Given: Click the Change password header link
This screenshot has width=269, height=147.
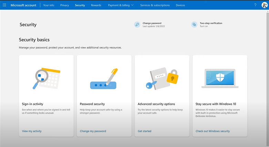Looking at the screenshot, I should click(x=152, y=23).
